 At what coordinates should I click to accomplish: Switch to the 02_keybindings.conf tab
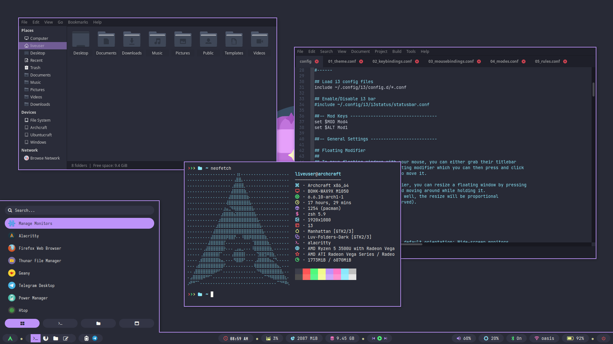pyautogui.click(x=392, y=61)
